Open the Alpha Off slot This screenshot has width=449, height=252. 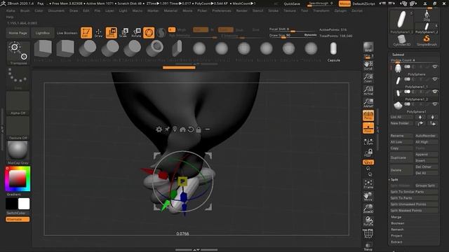coord(18,103)
